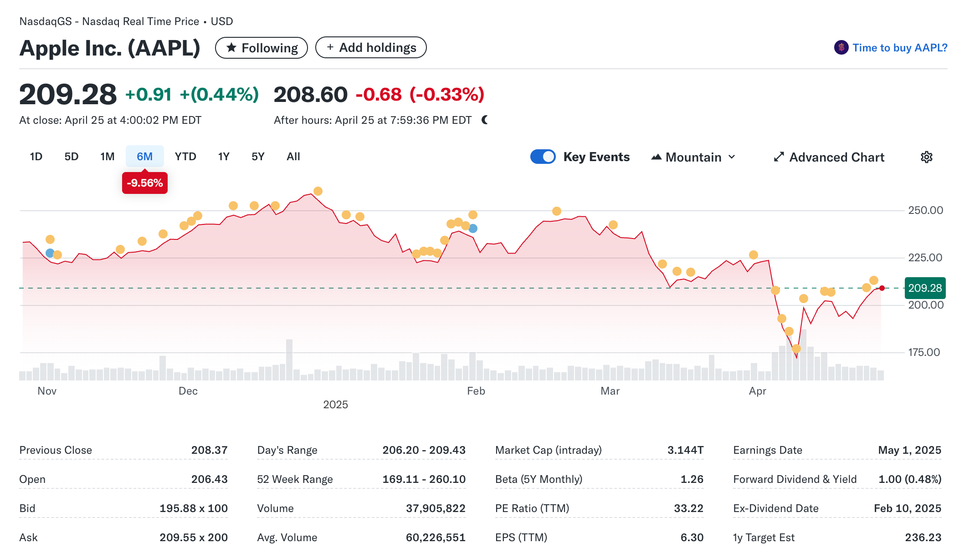Screen dimensions: 954x558
Task: Click the green 209.28 price label on axis
Action: point(924,288)
